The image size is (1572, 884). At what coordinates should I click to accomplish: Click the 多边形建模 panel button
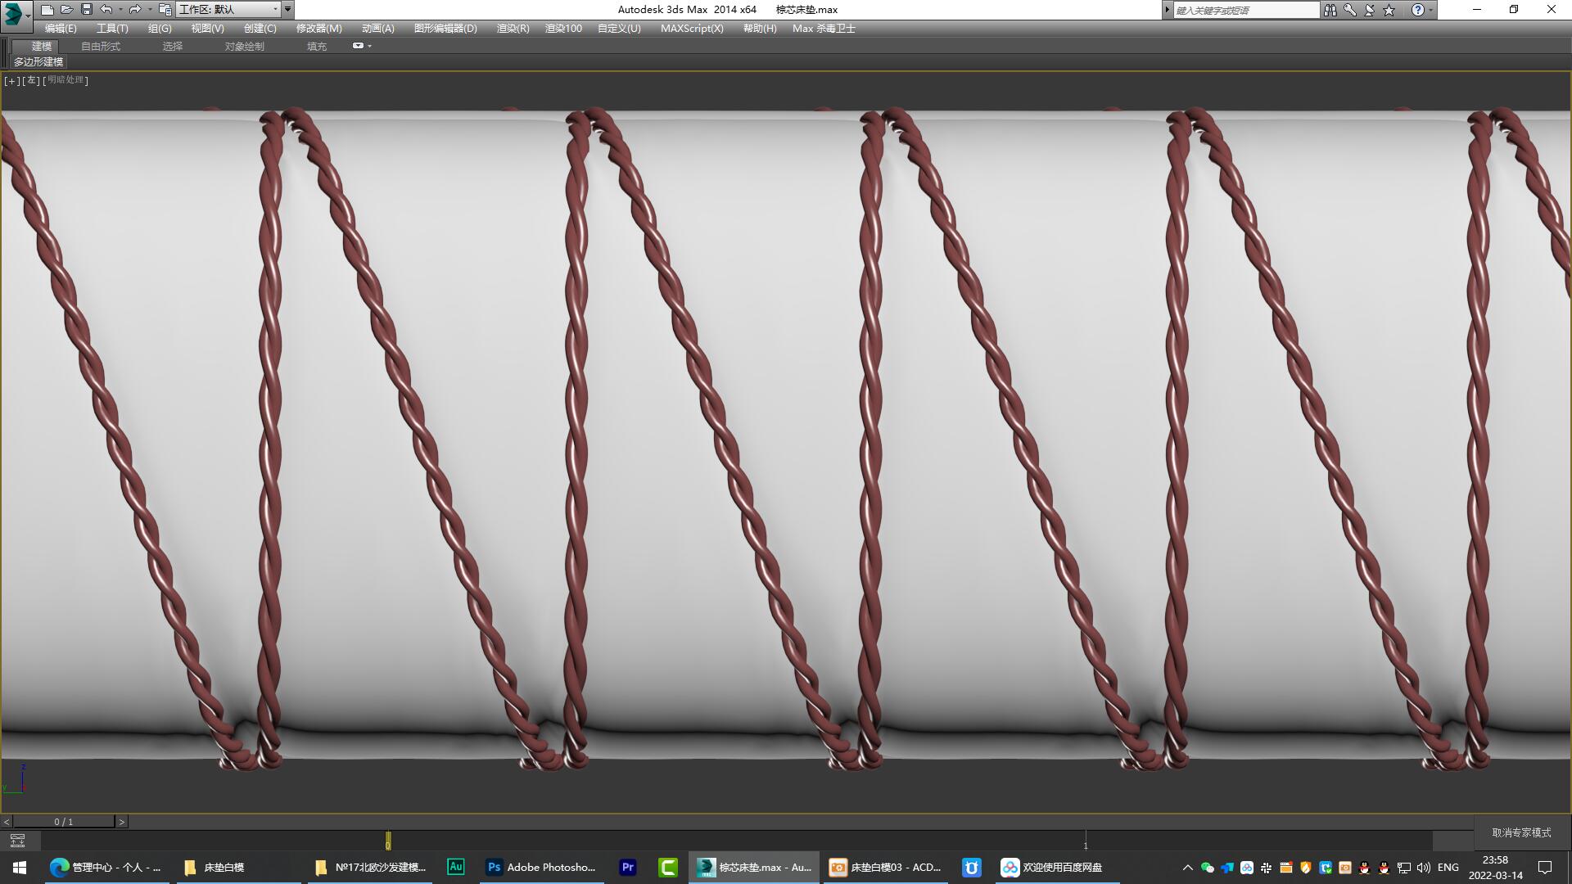pos(38,61)
